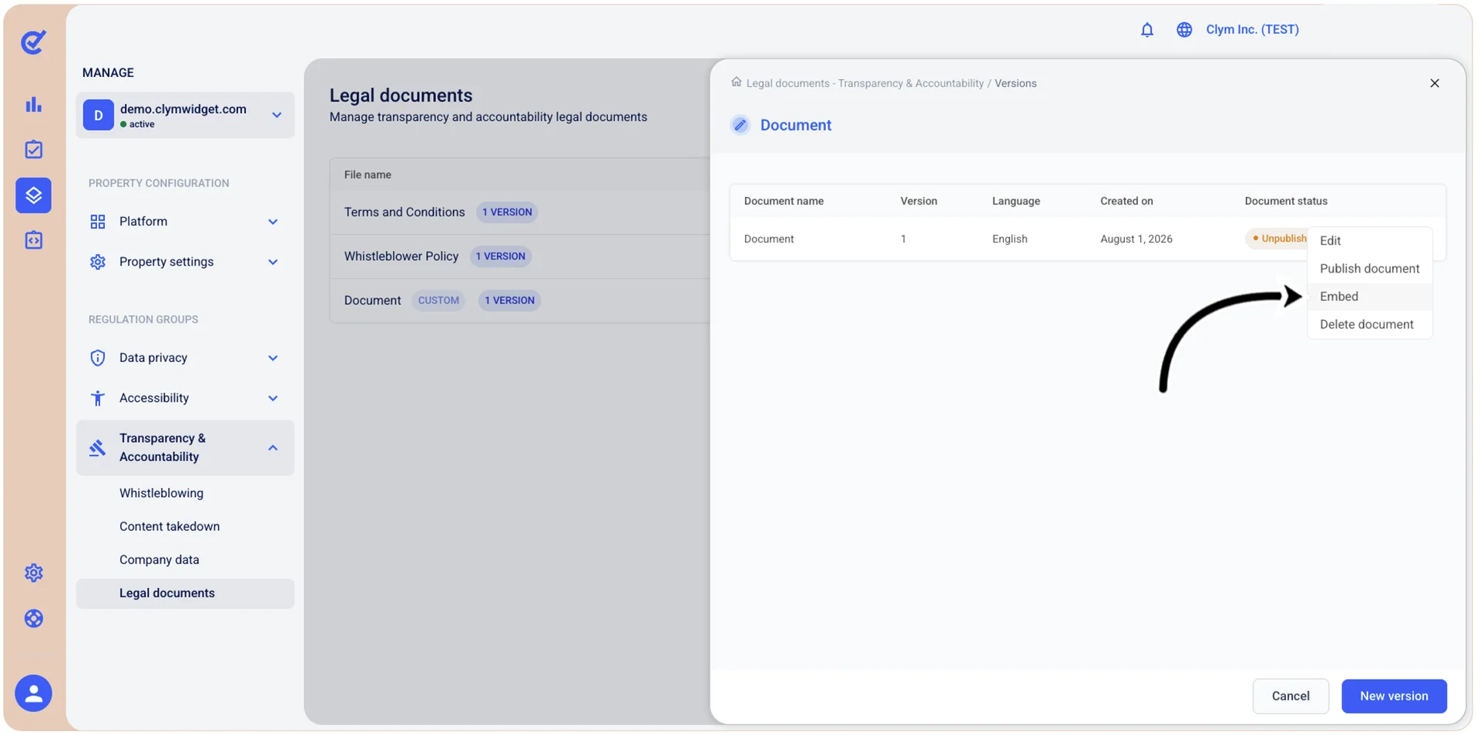Open Company data in the sidebar
The image size is (1477, 735).
coord(159,560)
